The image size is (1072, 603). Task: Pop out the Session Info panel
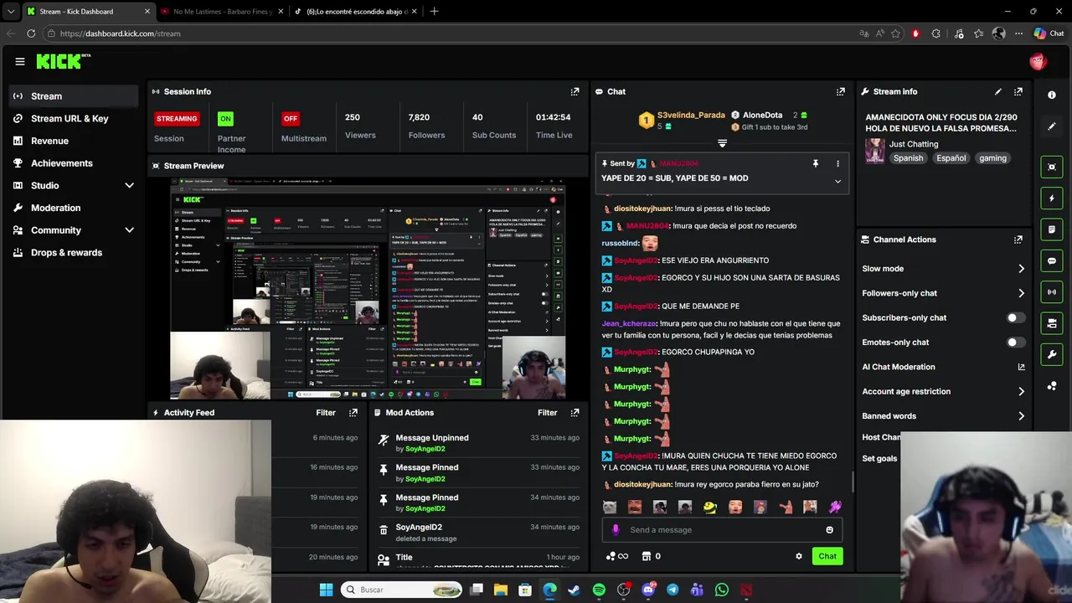(575, 91)
